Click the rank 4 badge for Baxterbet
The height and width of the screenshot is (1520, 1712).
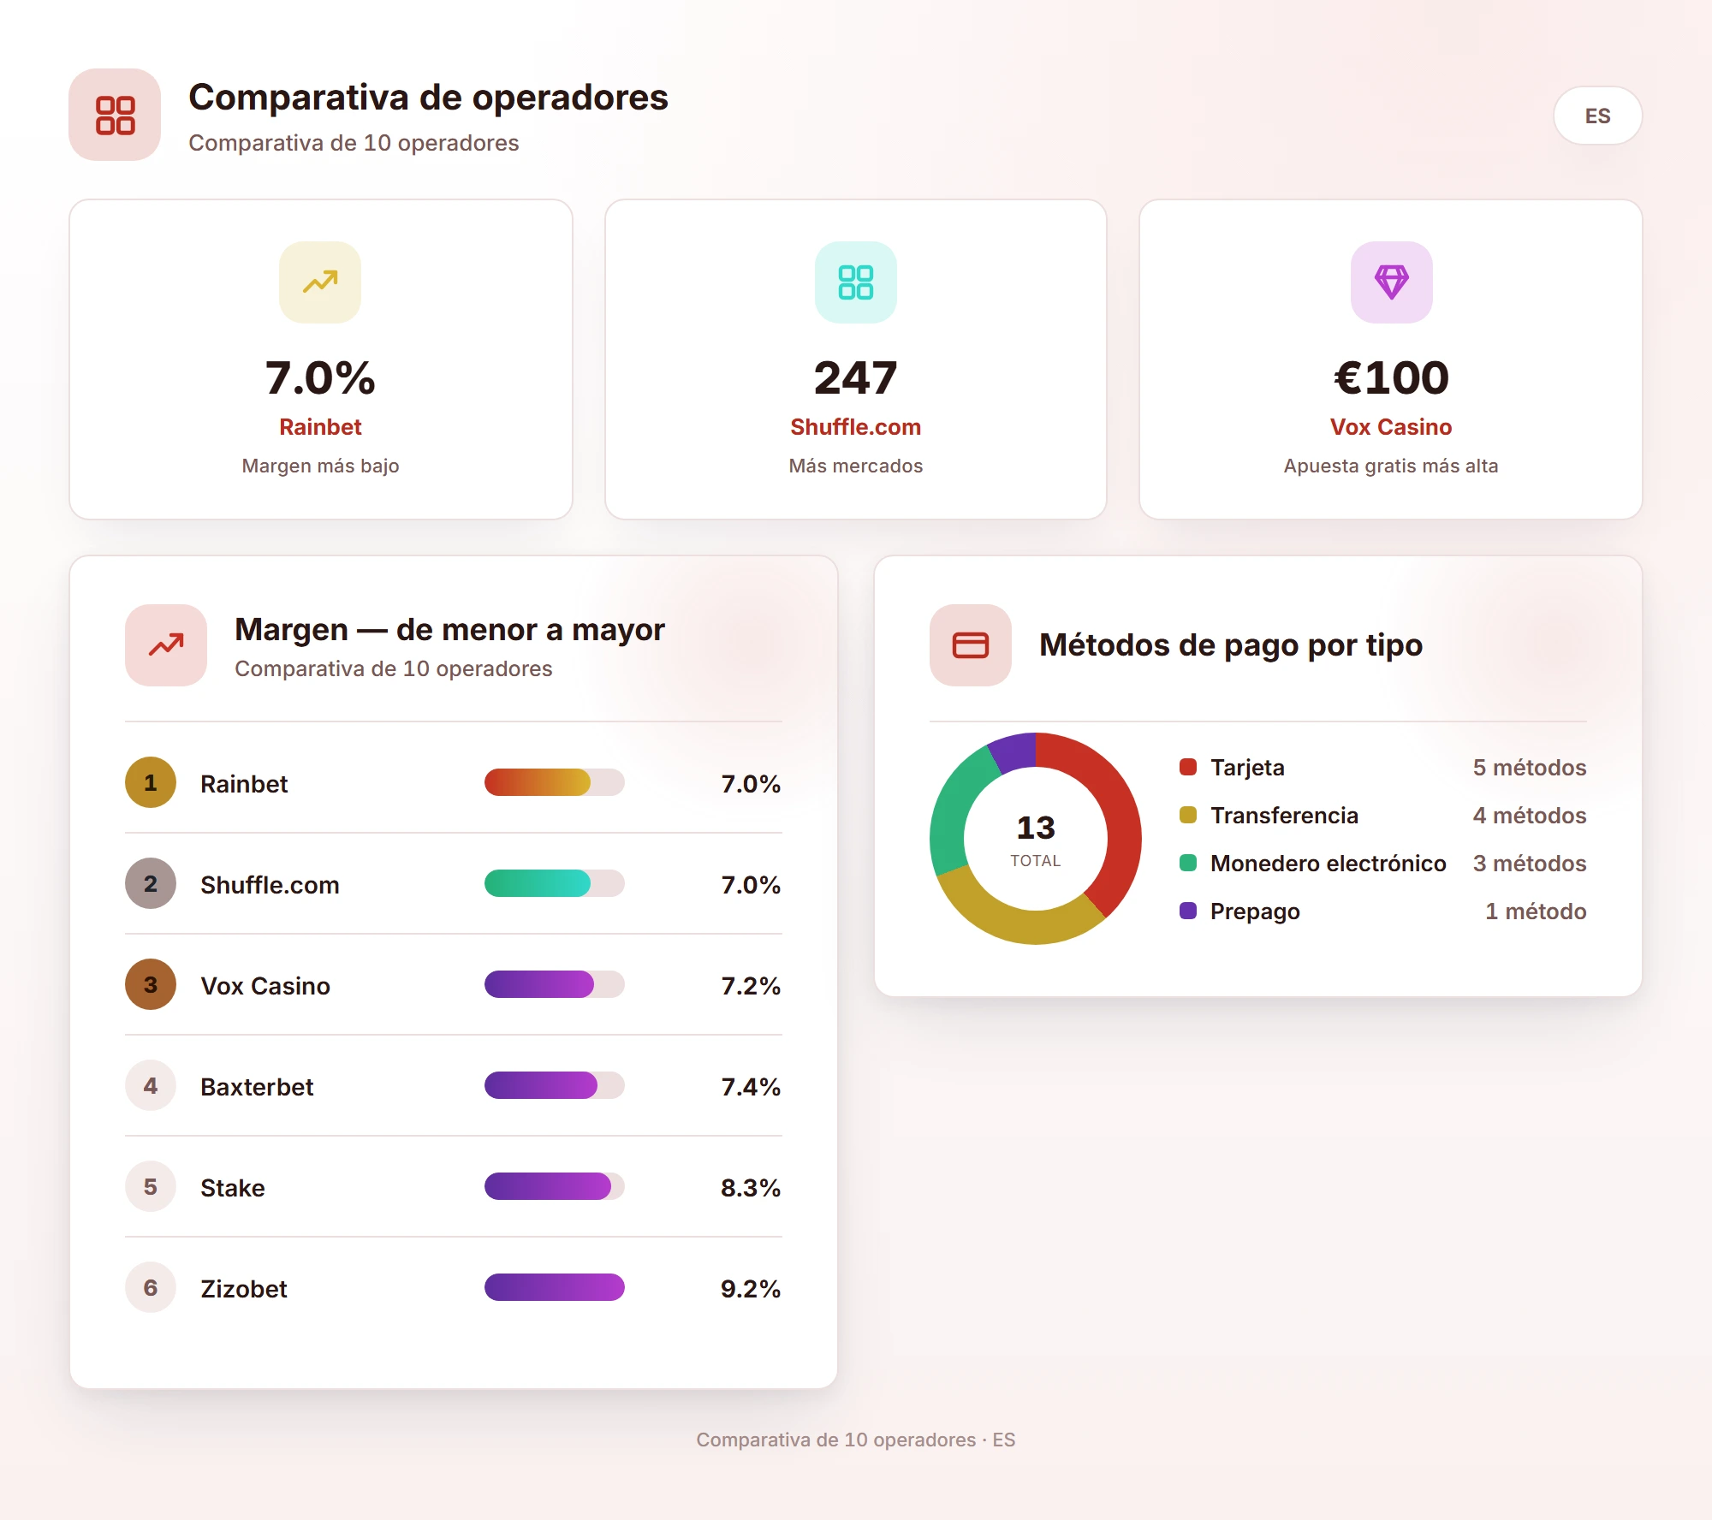click(151, 1085)
